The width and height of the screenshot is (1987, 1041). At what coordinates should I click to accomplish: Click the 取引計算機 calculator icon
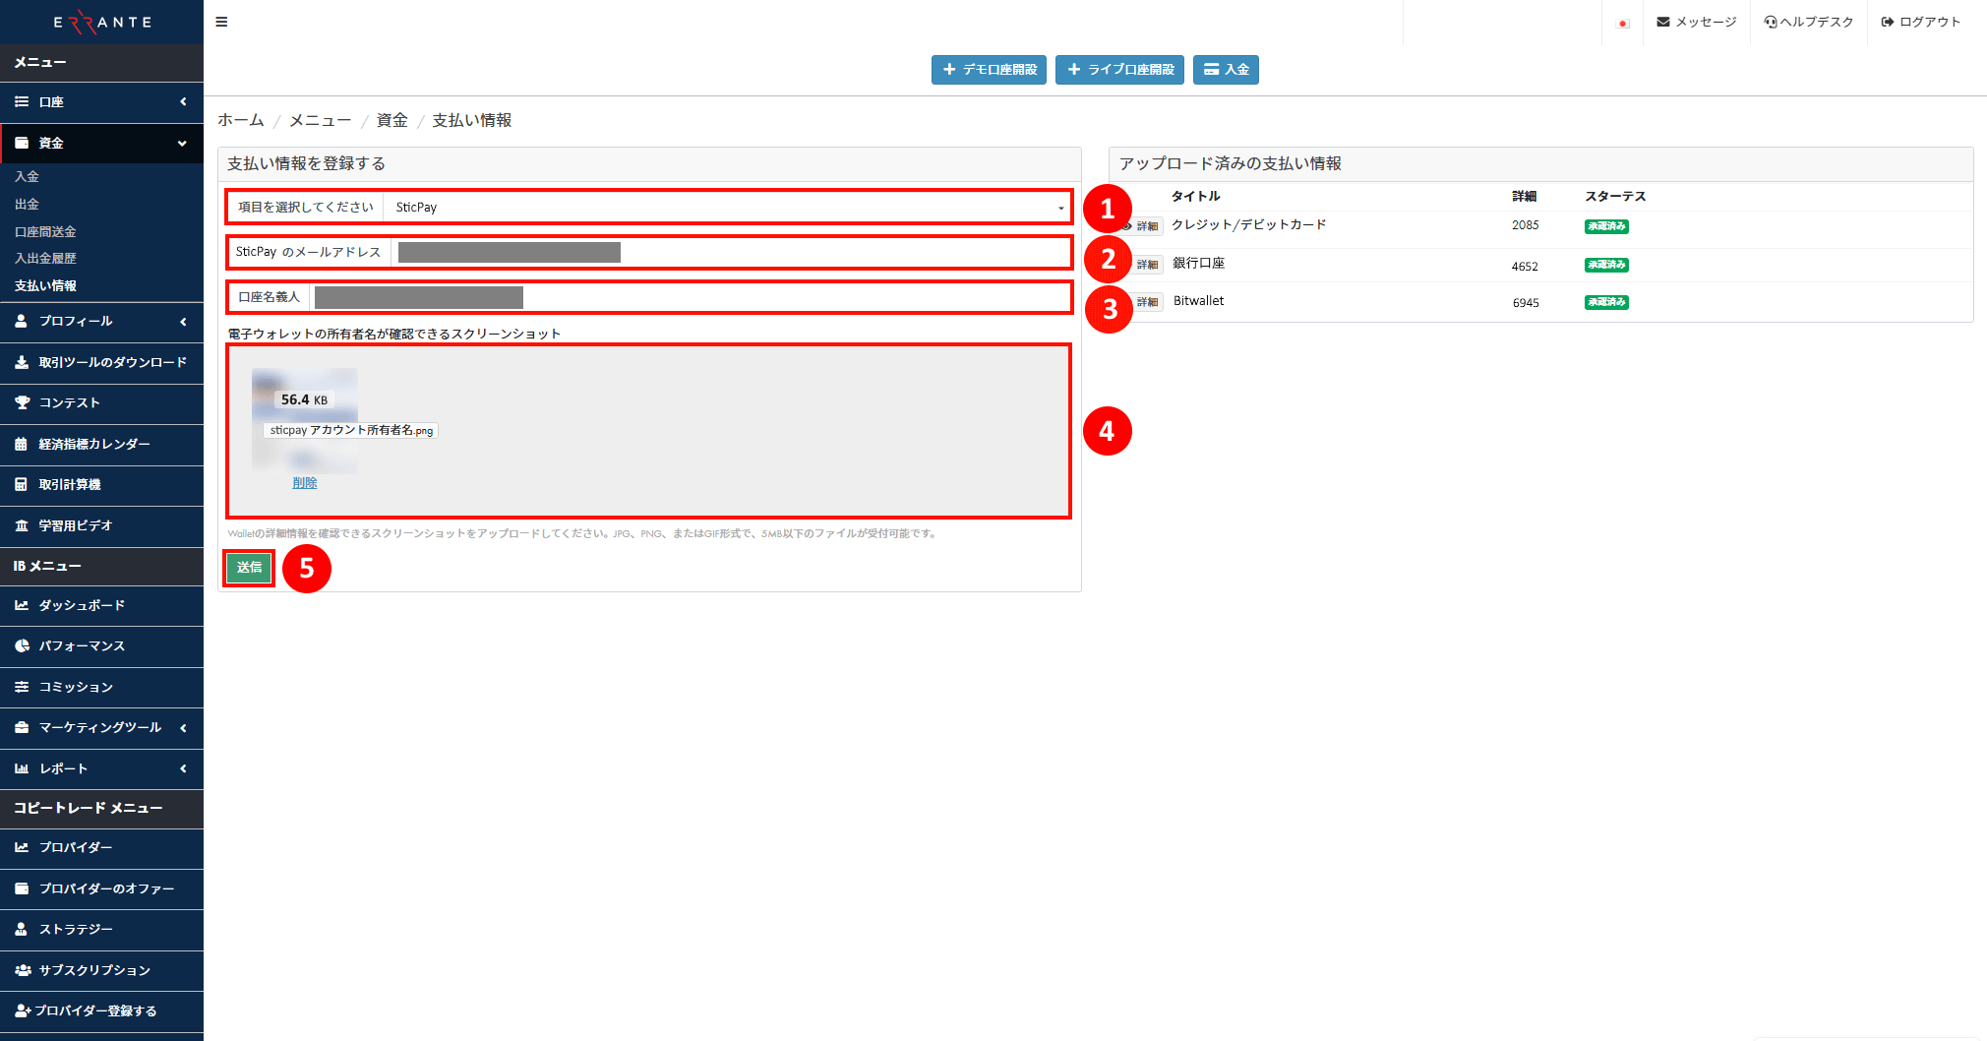pyautogui.click(x=22, y=484)
